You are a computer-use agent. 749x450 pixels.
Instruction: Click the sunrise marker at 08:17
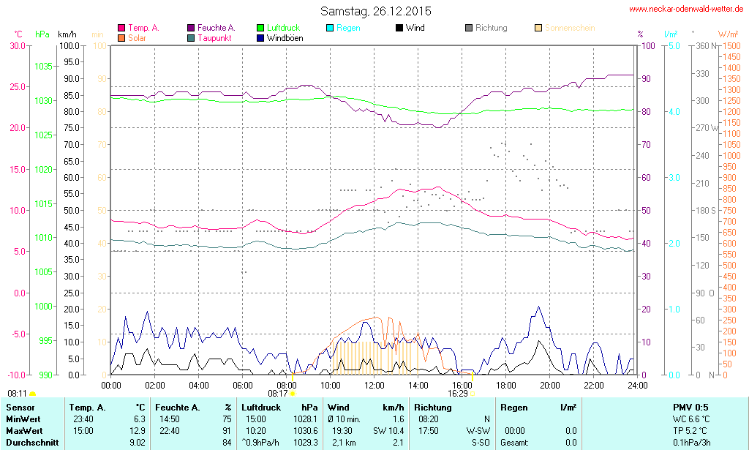pyautogui.click(x=293, y=394)
